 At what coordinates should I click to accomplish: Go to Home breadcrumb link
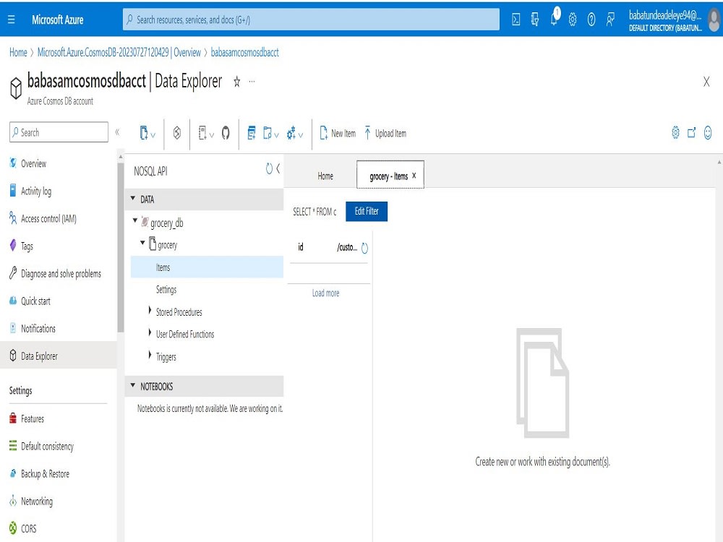click(x=18, y=52)
